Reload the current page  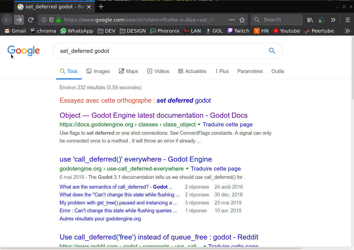pyautogui.click(x=31, y=20)
